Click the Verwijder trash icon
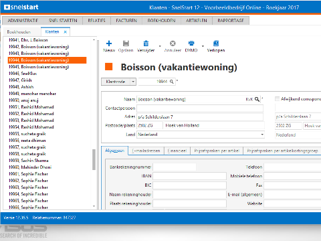 146,44
